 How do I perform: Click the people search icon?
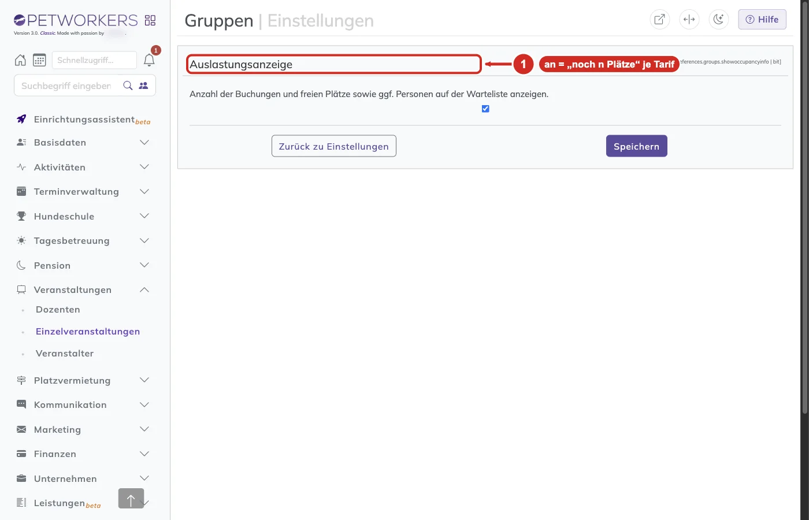pos(144,86)
